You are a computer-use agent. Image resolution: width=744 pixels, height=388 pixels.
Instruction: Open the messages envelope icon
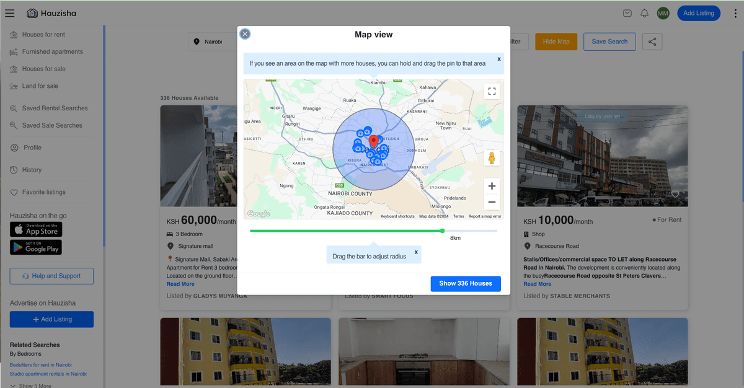[627, 13]
